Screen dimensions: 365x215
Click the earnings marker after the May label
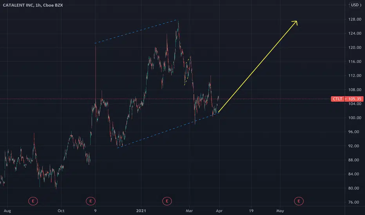299,201
